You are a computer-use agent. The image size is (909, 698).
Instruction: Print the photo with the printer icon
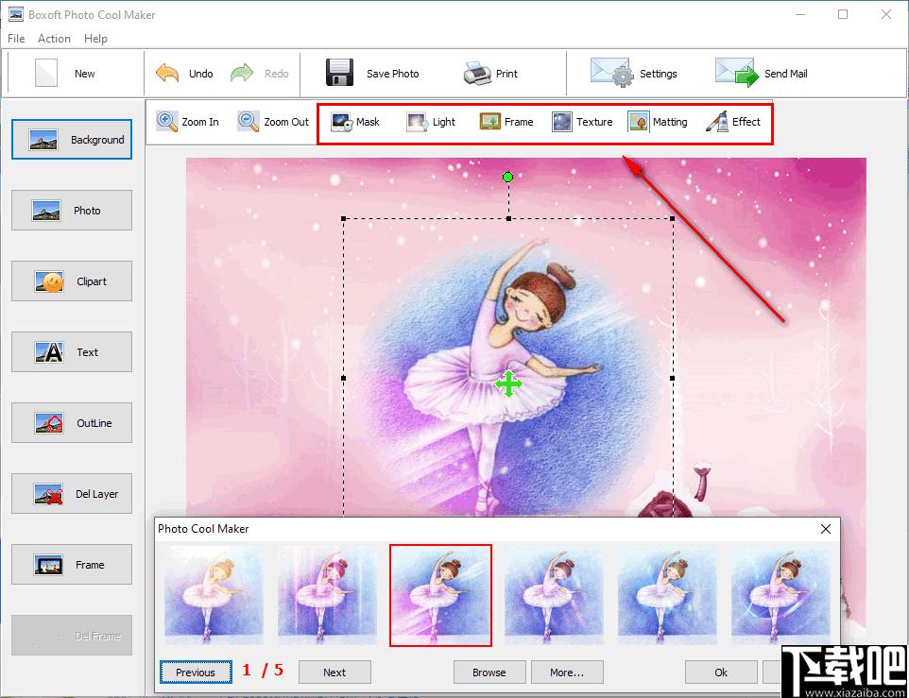(478, 73)
